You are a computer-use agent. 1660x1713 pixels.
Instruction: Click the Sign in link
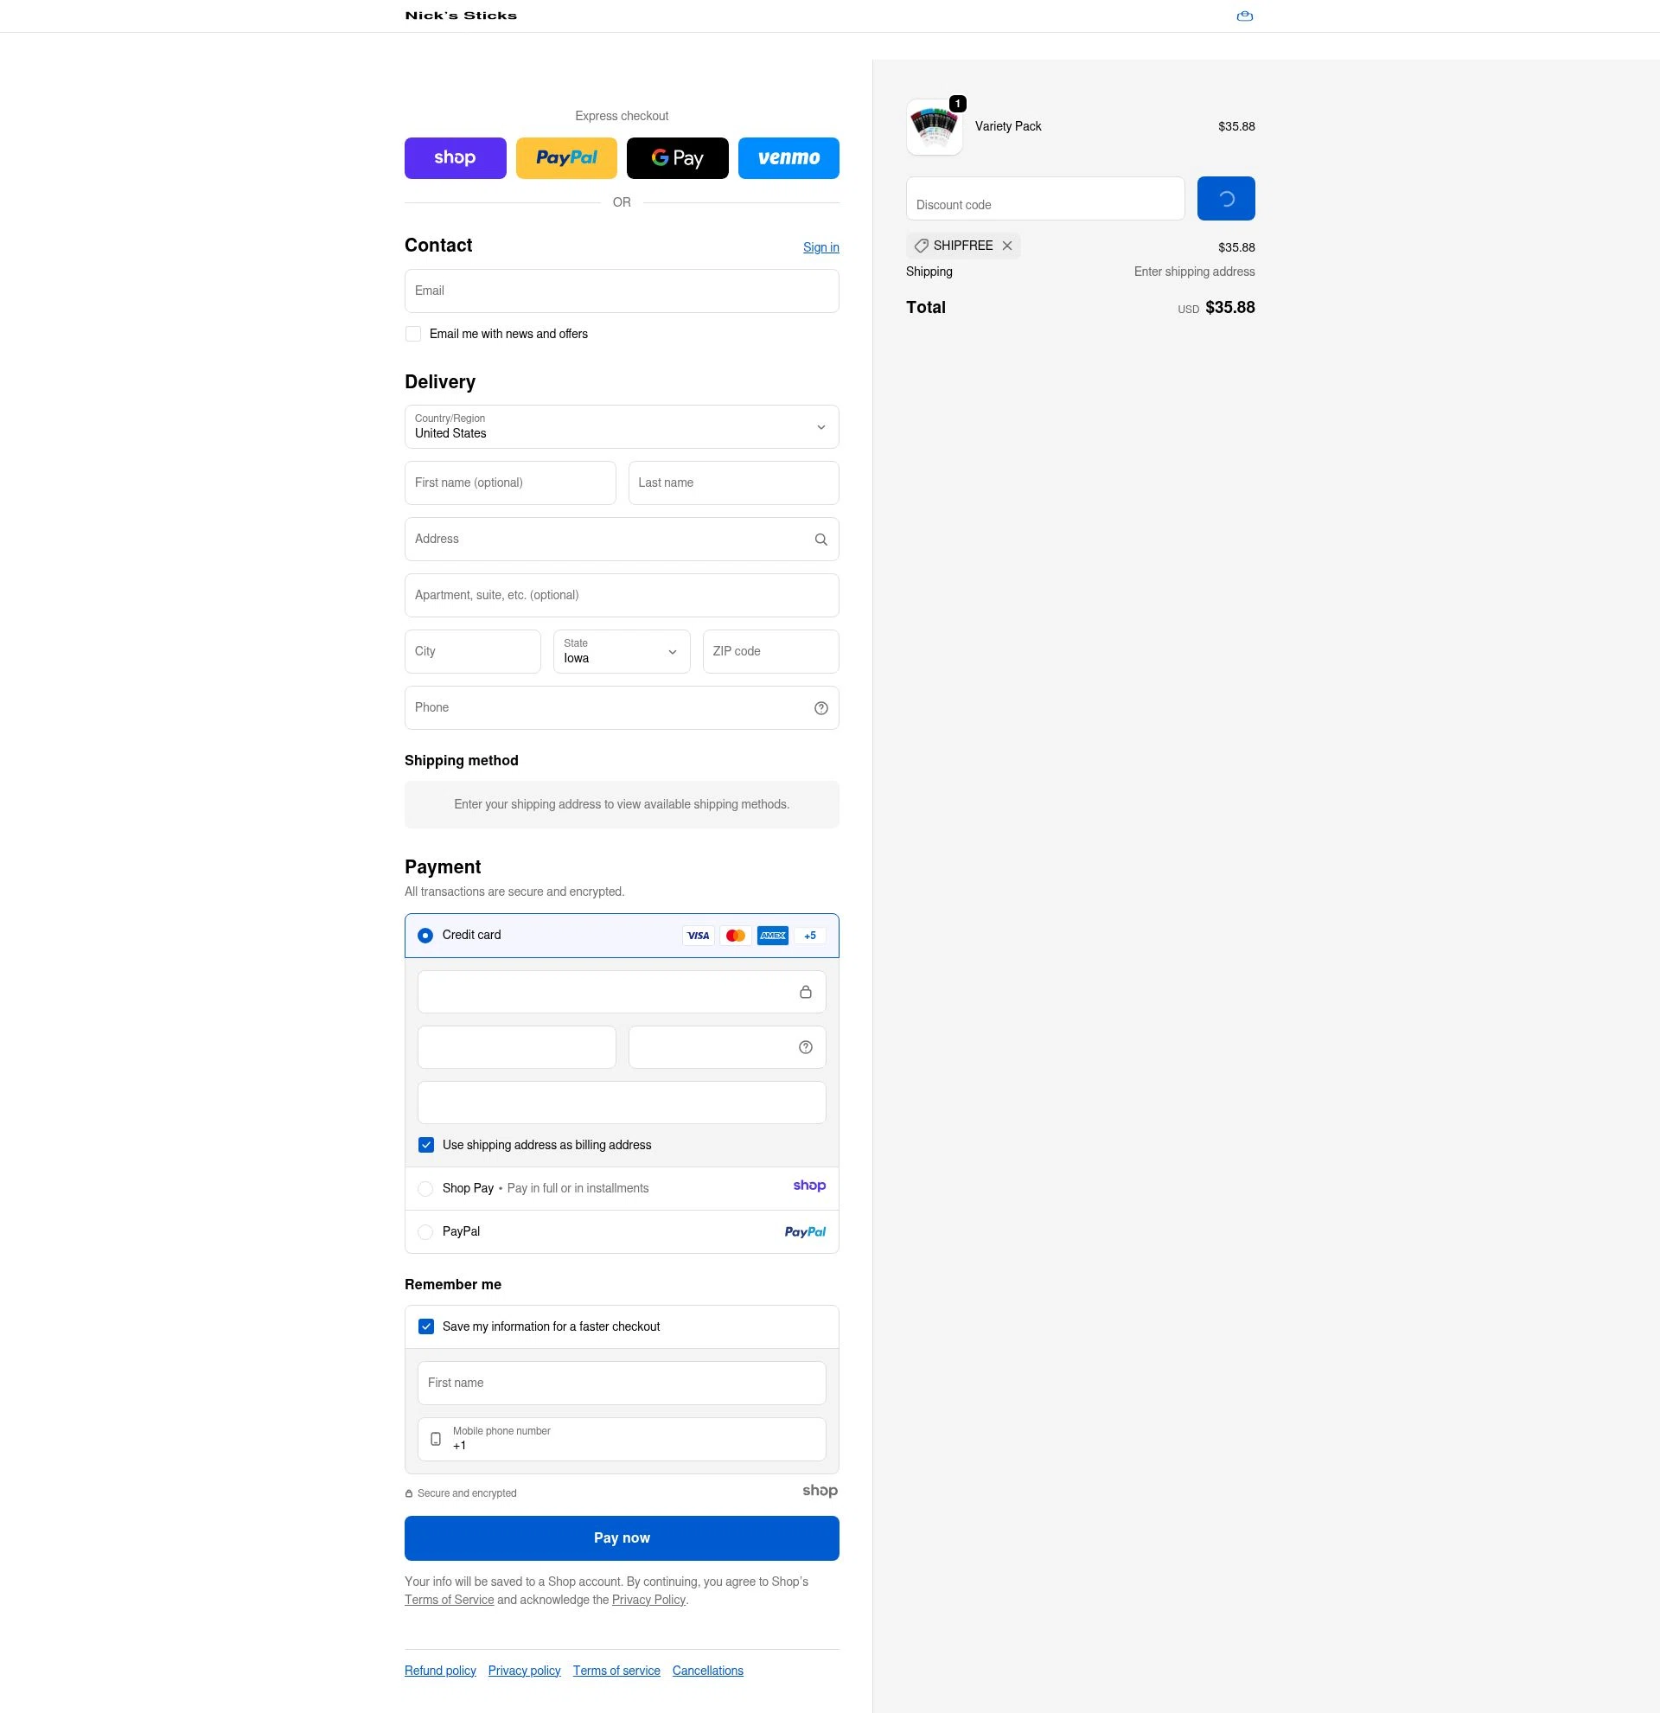pyautogui.click(x=820, y=246)
